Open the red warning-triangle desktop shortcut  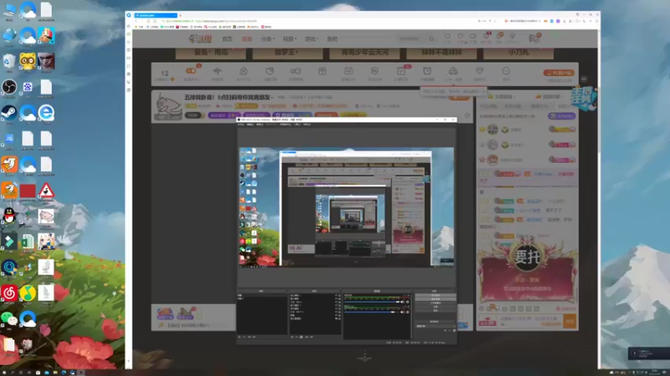coord(46,191)
